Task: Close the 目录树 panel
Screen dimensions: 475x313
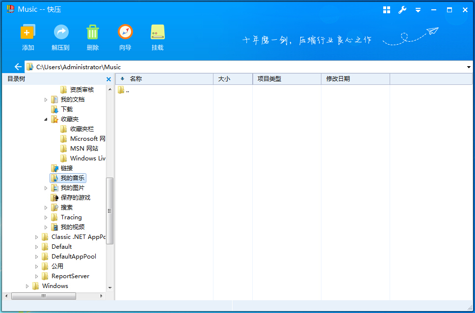Action: tap(108, 78)
